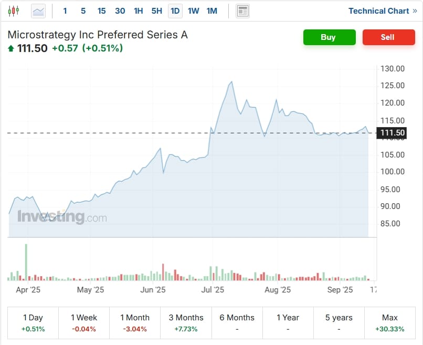Choose the 6 Months range tab
423x345 pixels.
pos(237,322)
